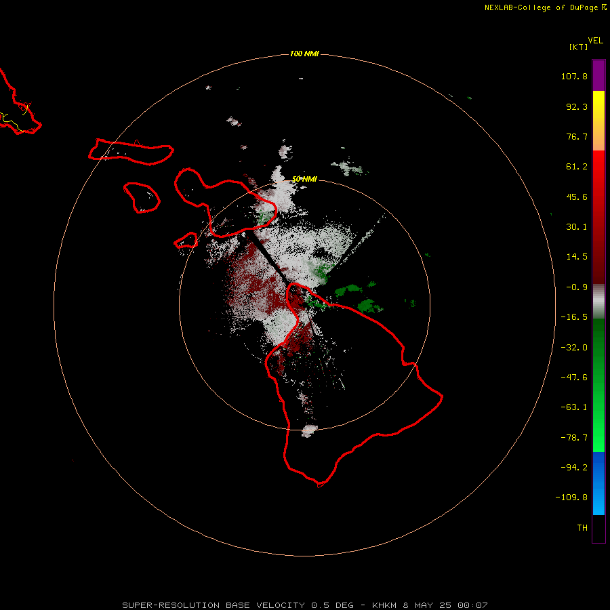Click the 76.7 value on velocity scale

[577, 136]
